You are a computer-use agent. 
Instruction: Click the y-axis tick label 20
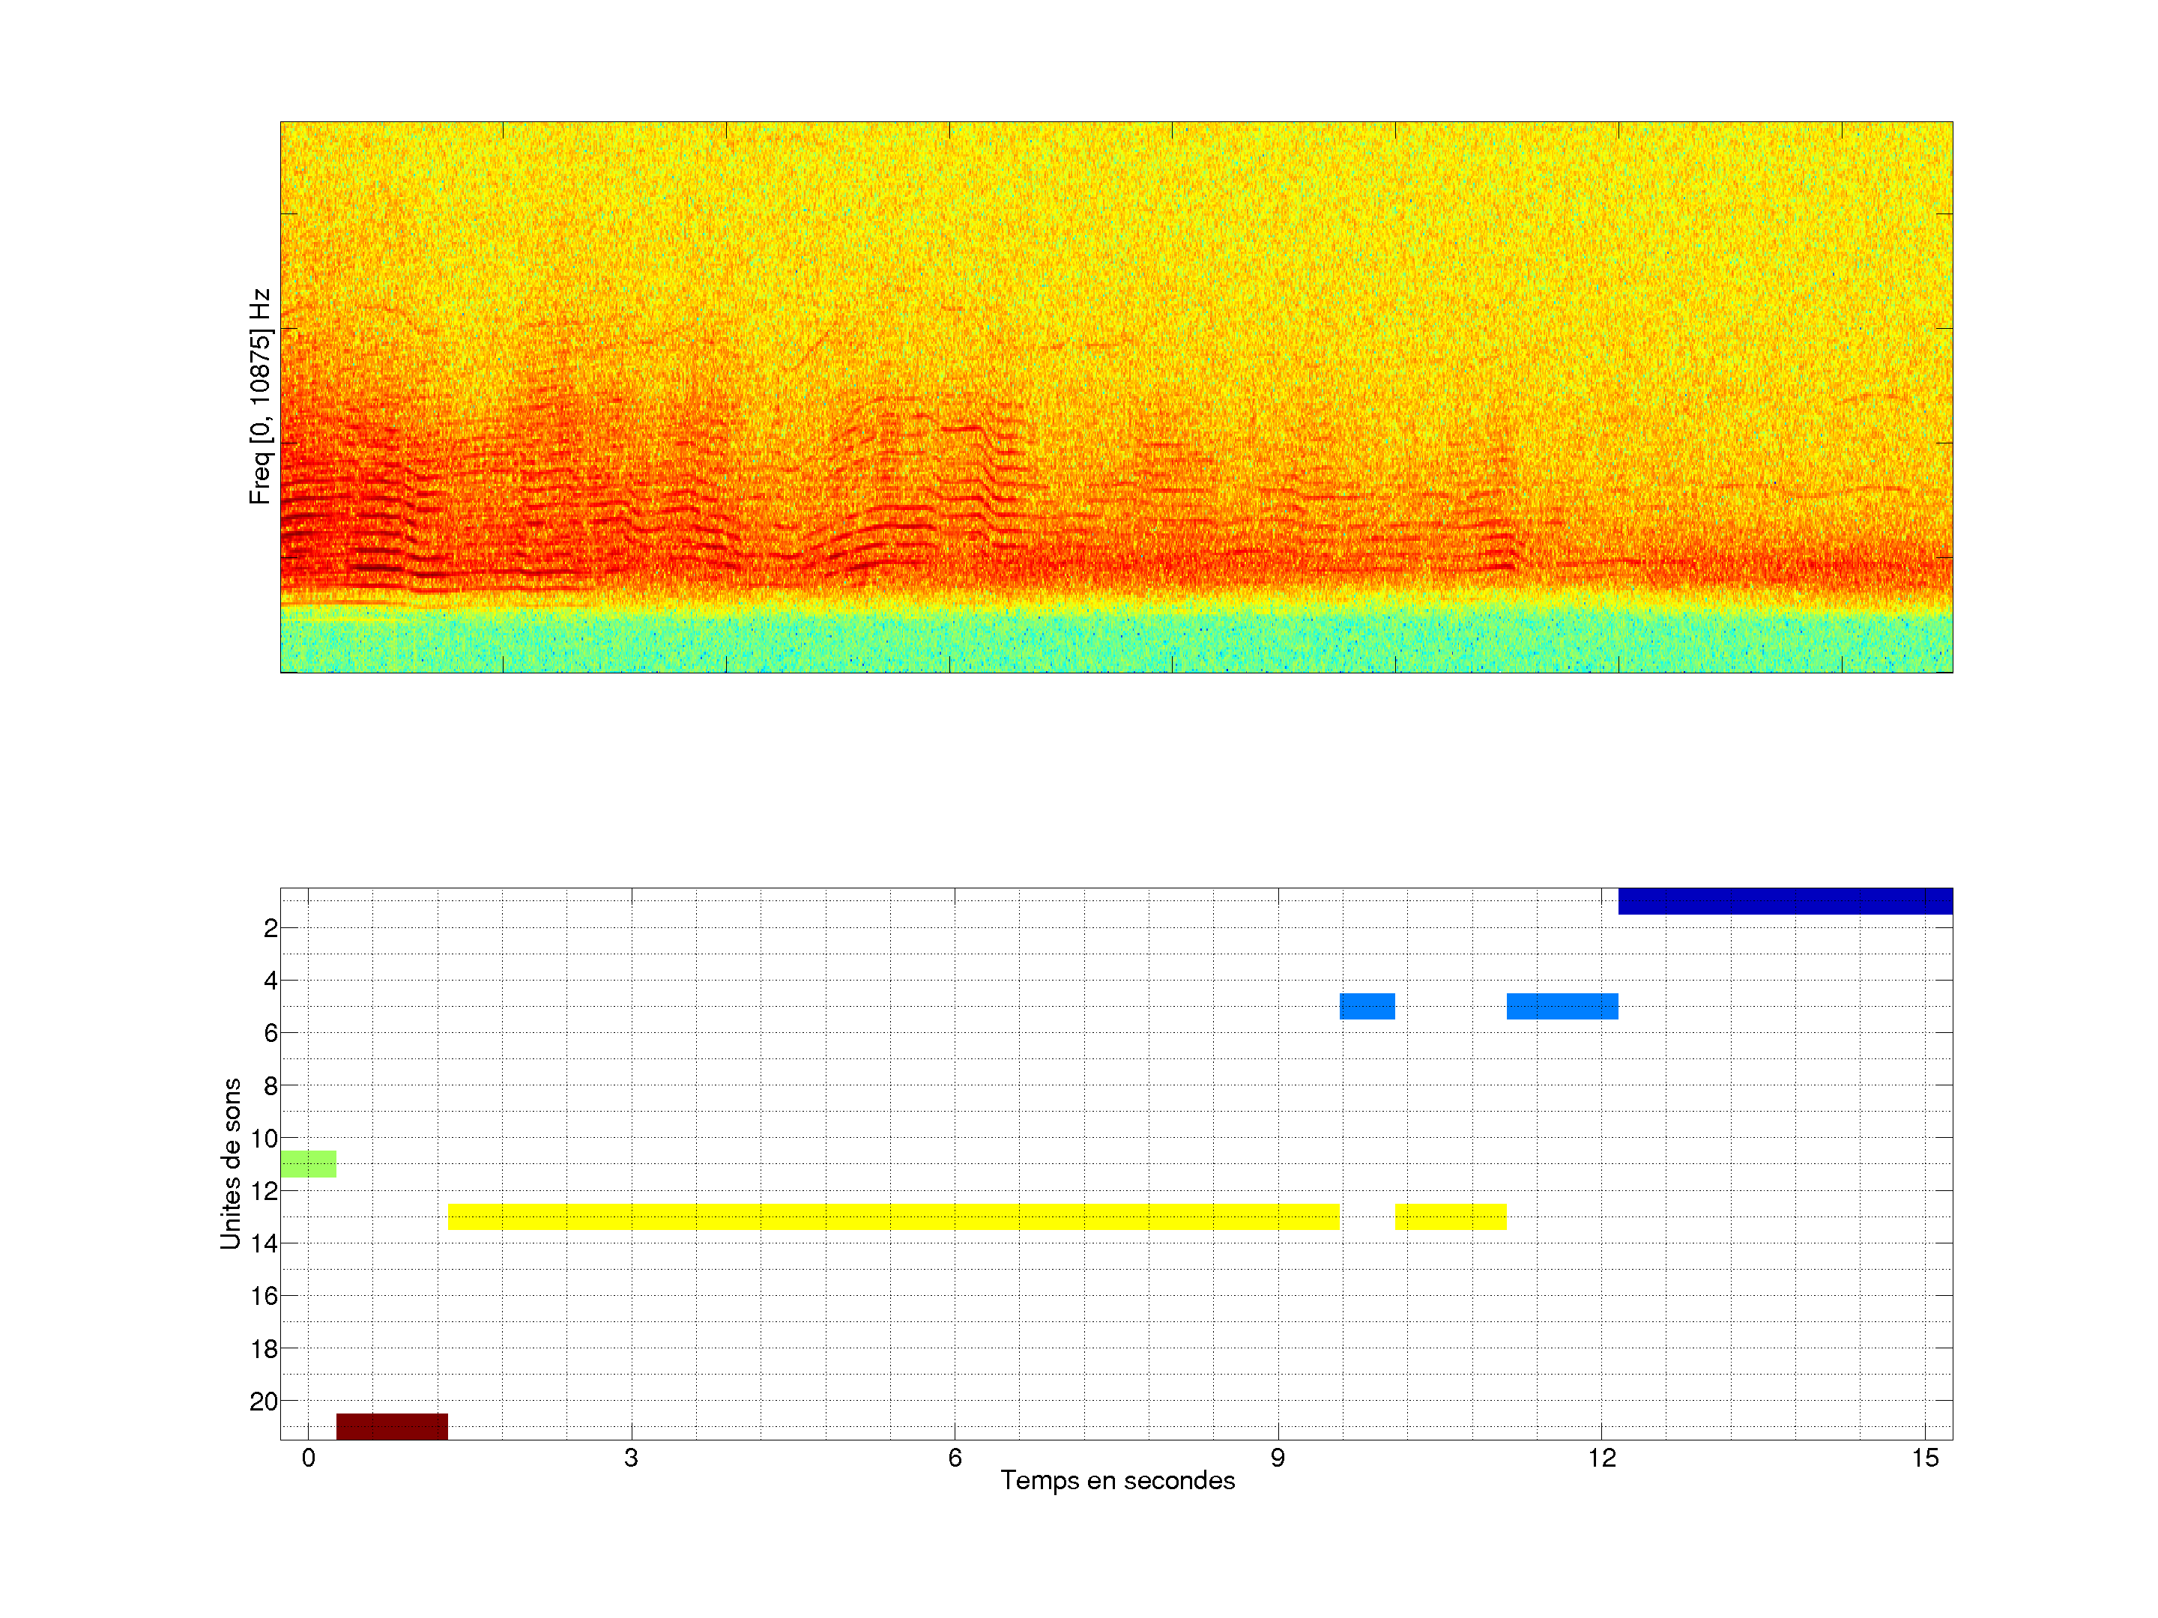click(x=264, y=1402)
